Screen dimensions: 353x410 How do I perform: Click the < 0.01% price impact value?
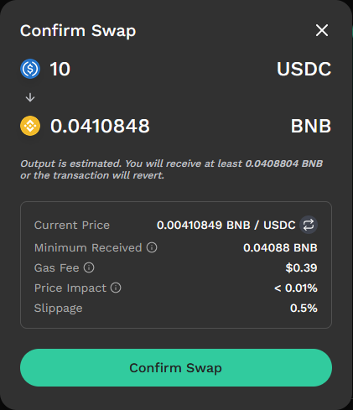point(296,288)
